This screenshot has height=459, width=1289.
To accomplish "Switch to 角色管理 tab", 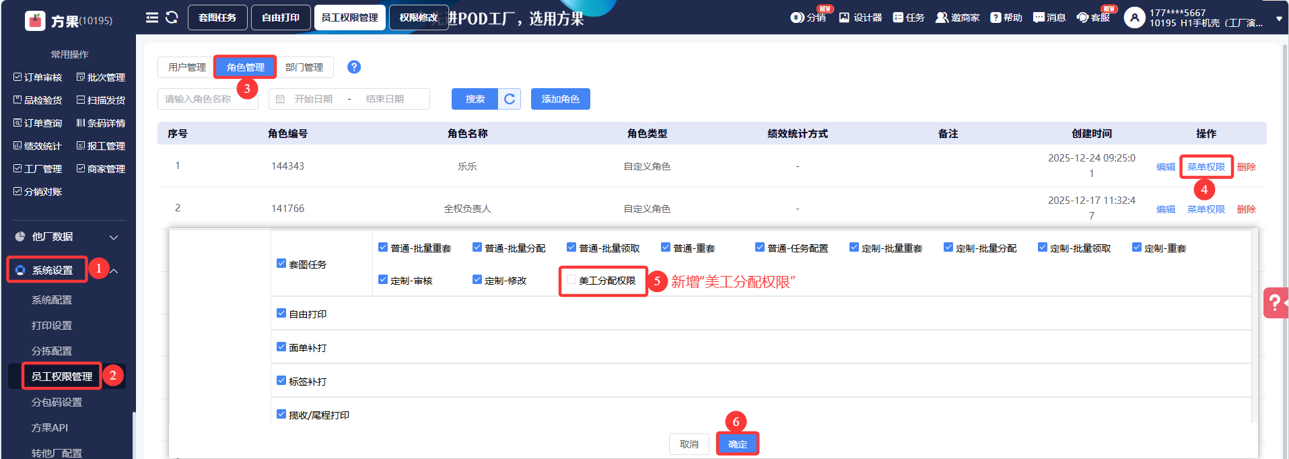I will (x=246, y=67).
